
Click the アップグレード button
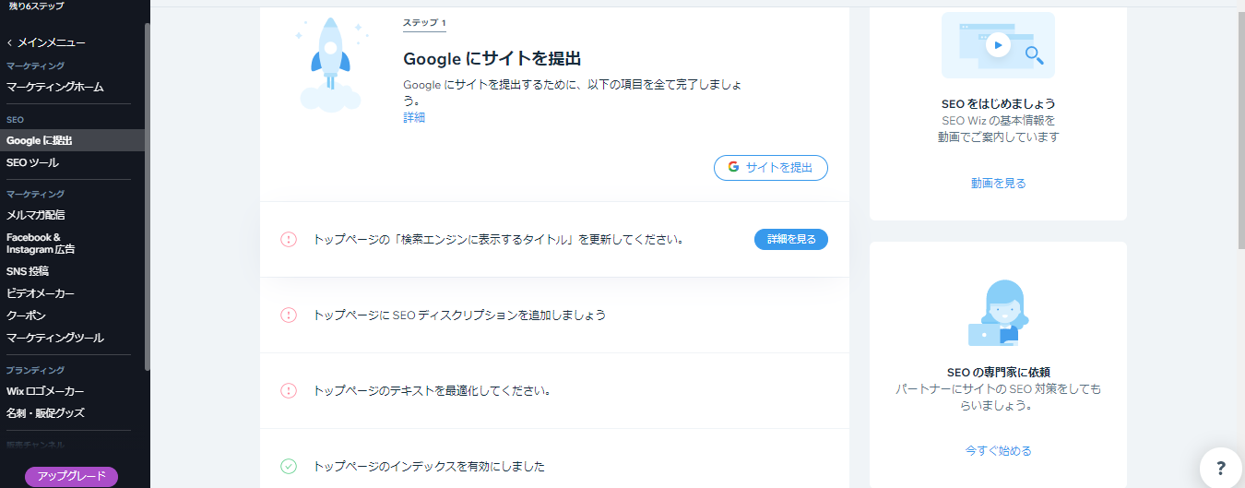[x=71, y=477]
